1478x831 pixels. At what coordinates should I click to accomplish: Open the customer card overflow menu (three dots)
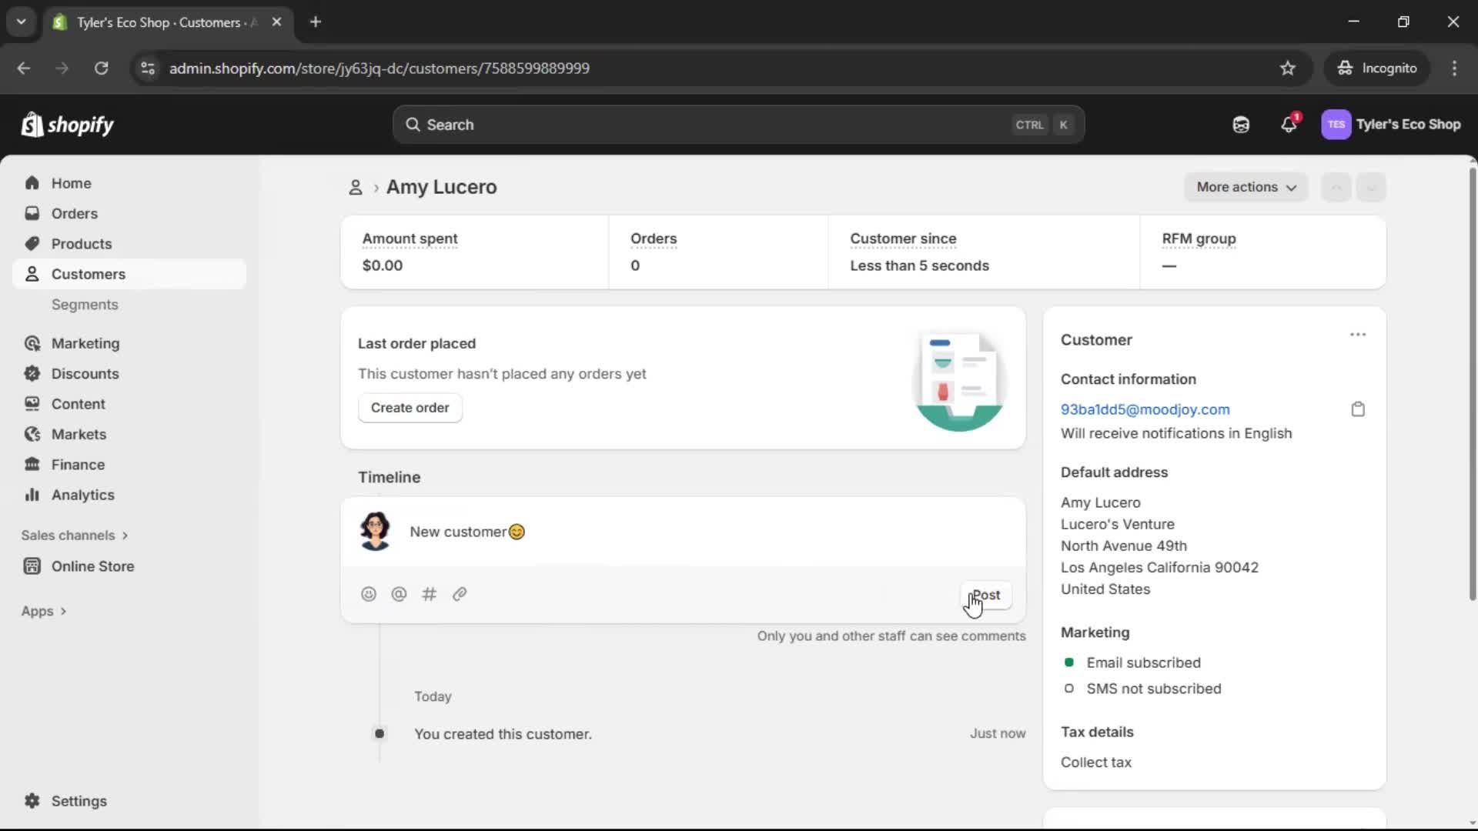point(1358,335)
